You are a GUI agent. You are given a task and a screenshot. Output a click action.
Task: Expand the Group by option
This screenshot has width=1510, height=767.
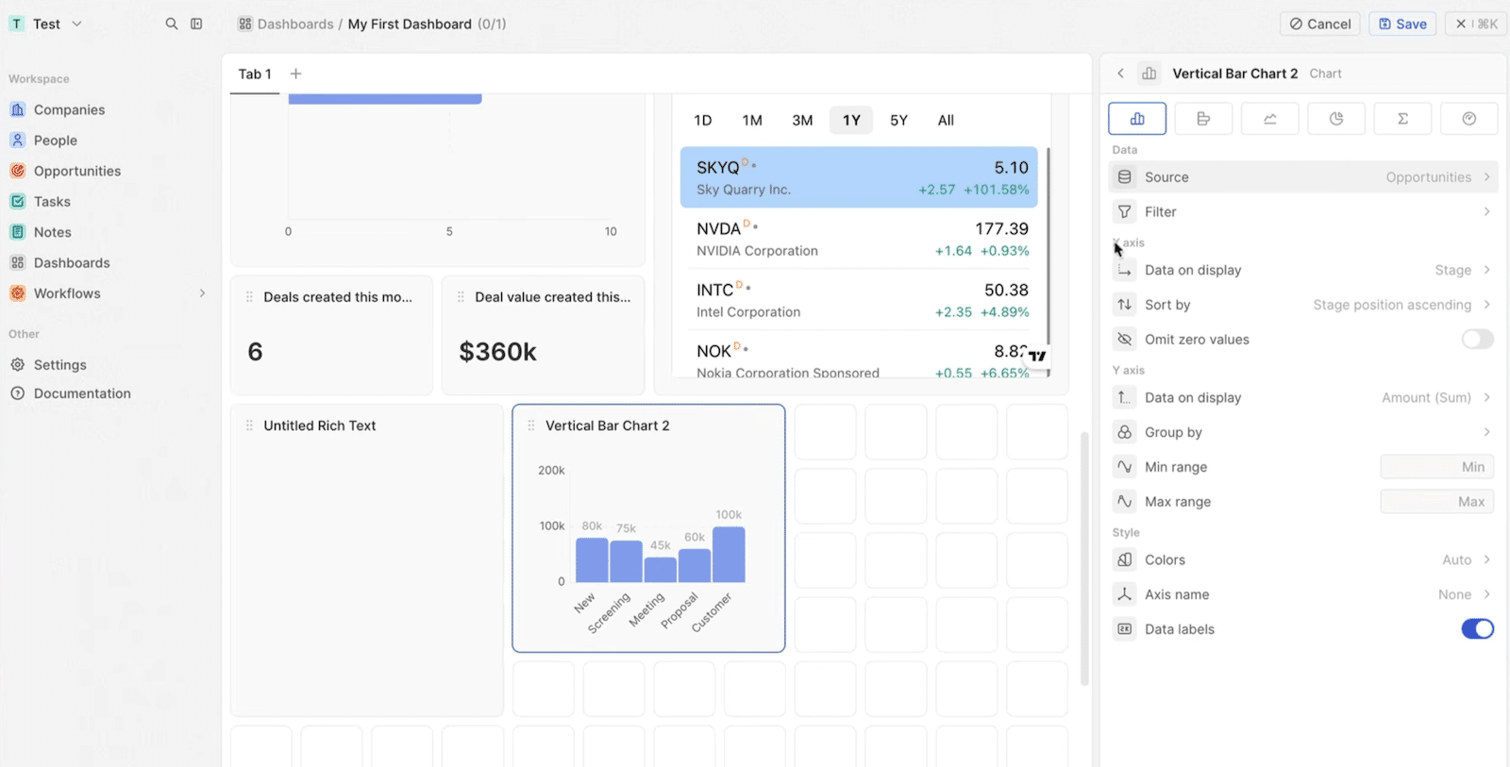click(1303, 432)
